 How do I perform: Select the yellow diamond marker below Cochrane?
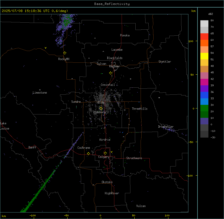click(88, 153)
